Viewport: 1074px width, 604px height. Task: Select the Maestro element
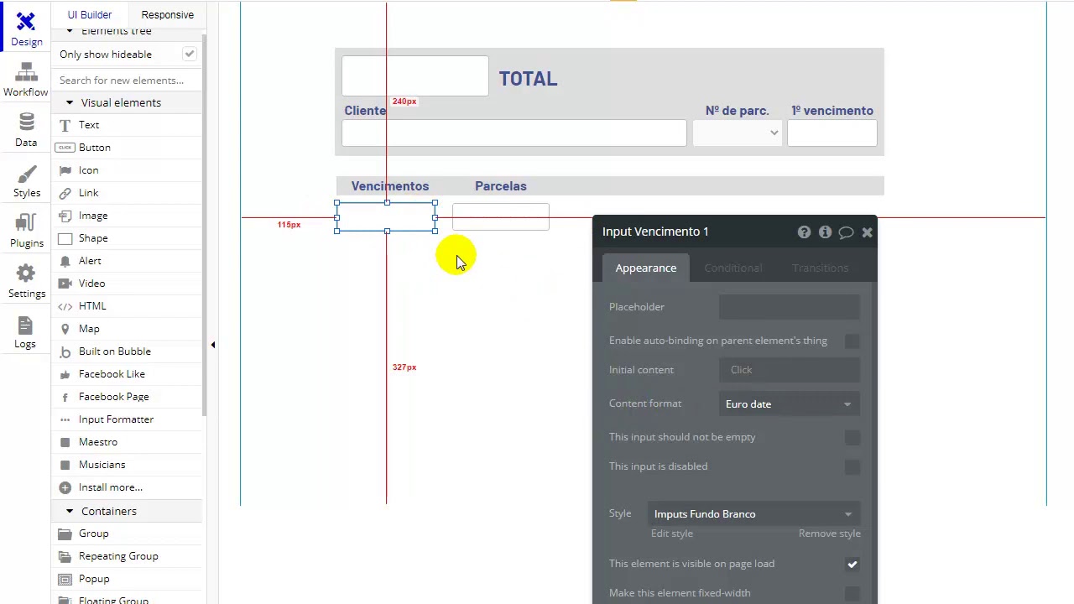point(98,442)
